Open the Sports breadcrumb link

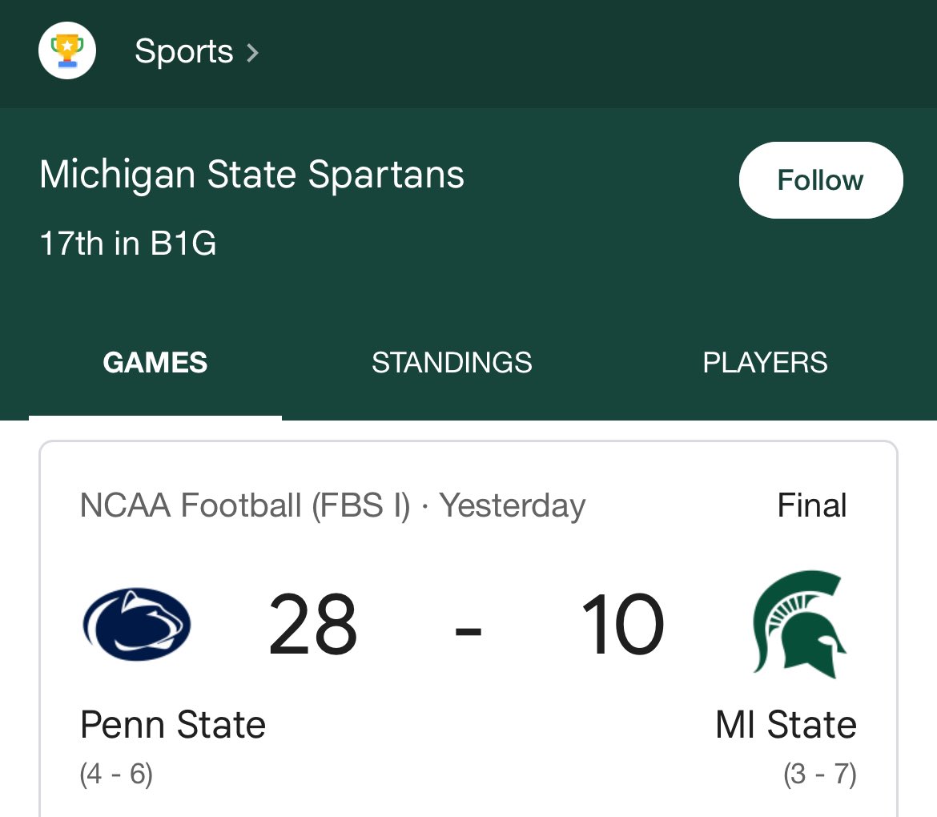(183, 52)
